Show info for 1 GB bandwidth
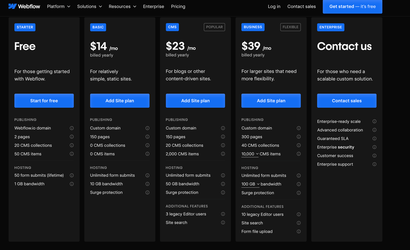Image resolution: width=410 pixels, height=250 pixels. click(x=72, y=184)
